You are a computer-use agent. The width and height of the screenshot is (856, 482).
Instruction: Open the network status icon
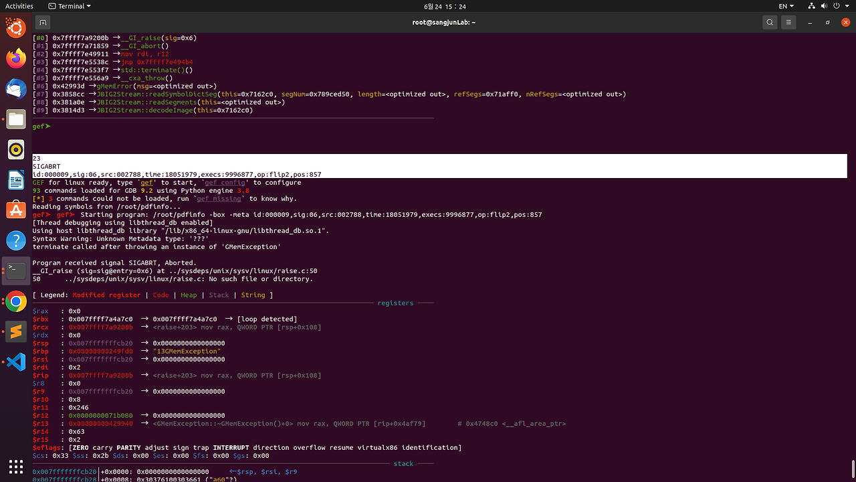(x=811, y=6)
